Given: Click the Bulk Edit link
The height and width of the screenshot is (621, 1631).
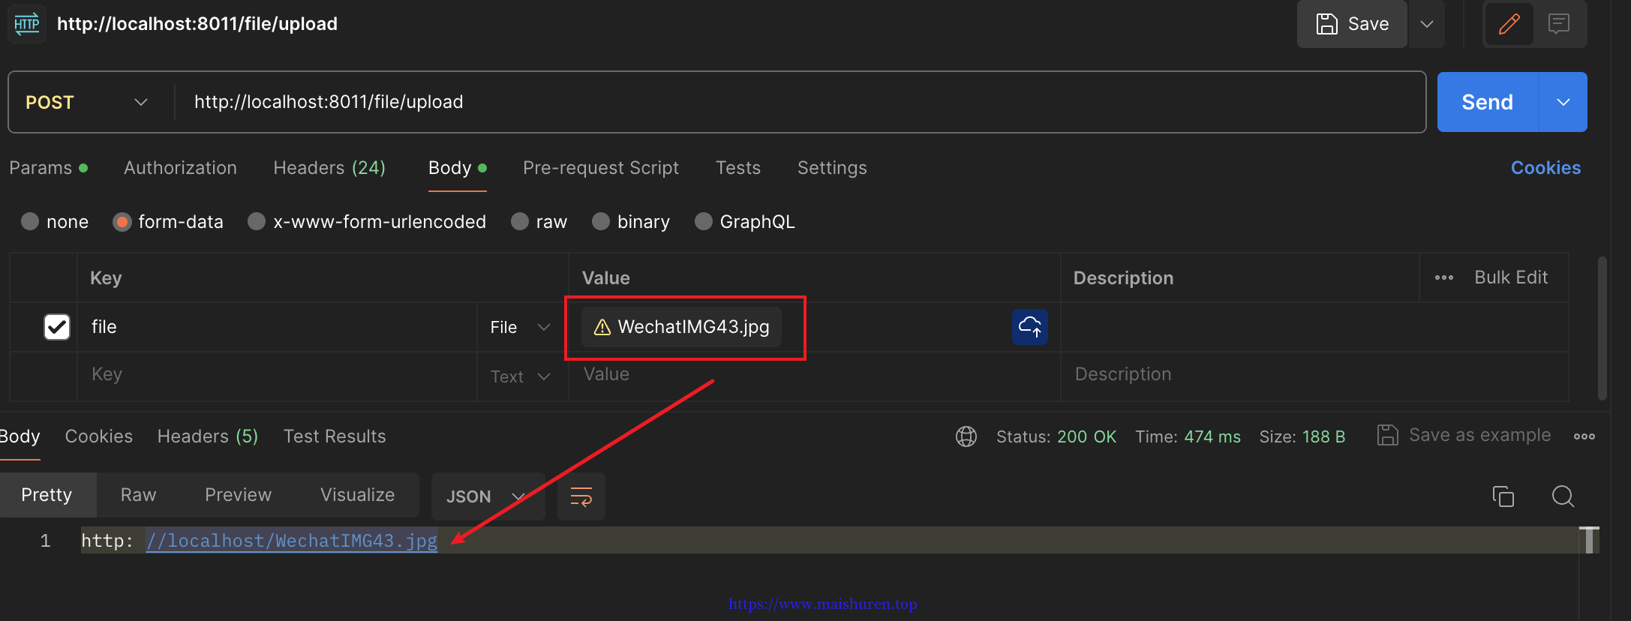Looking at the screenshot, I should (1511, 277).
